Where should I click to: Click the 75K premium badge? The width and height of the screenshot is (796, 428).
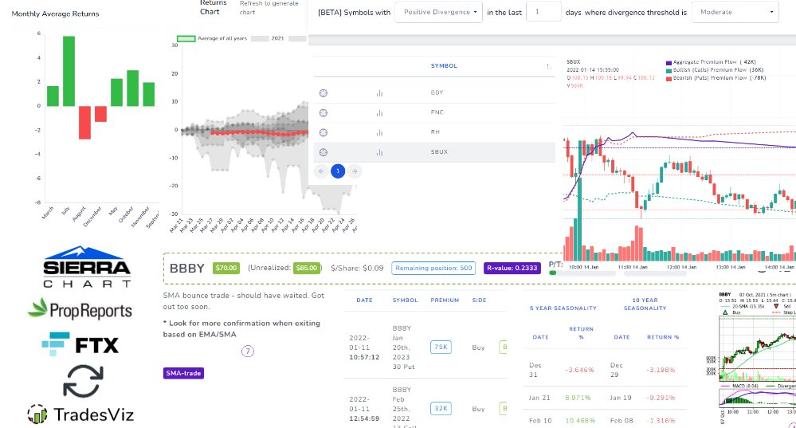pyautogui.click(x=441, y=348)
